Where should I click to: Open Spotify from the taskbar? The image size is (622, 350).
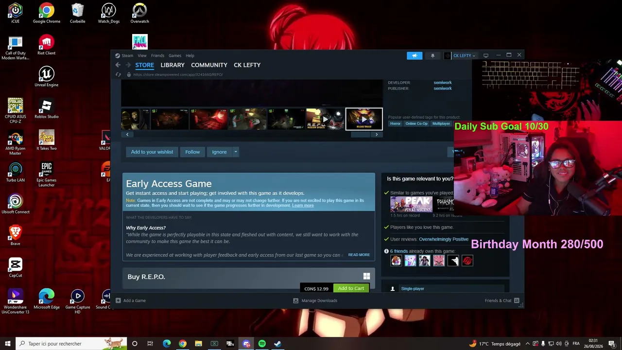coord(262,344)
